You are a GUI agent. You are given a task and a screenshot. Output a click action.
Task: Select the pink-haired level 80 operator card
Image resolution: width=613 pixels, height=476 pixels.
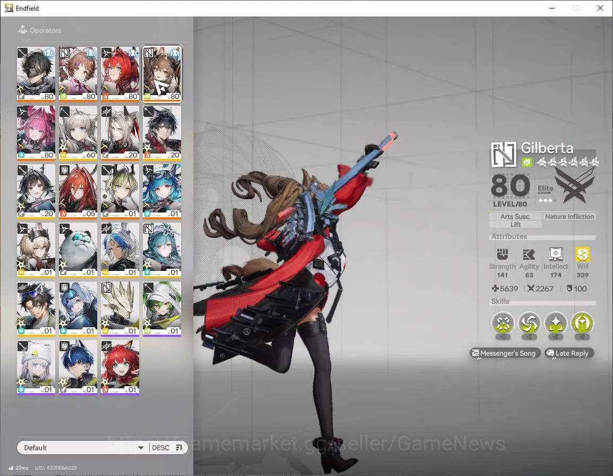pos(36,133)
